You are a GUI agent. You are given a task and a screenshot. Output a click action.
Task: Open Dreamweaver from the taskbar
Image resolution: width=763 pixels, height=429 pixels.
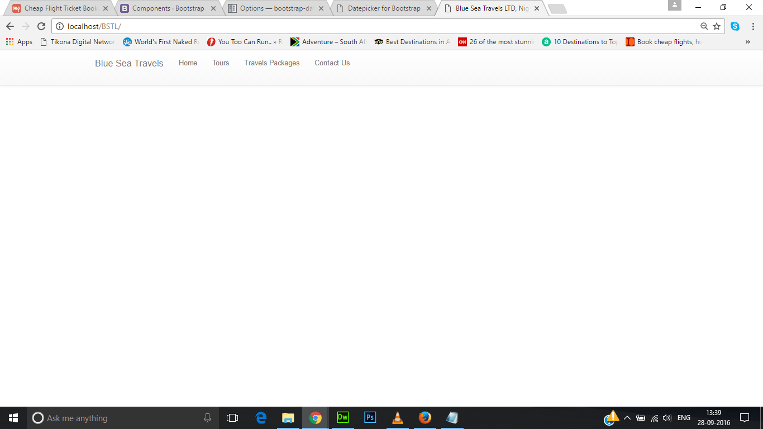[x=343, y=418]
